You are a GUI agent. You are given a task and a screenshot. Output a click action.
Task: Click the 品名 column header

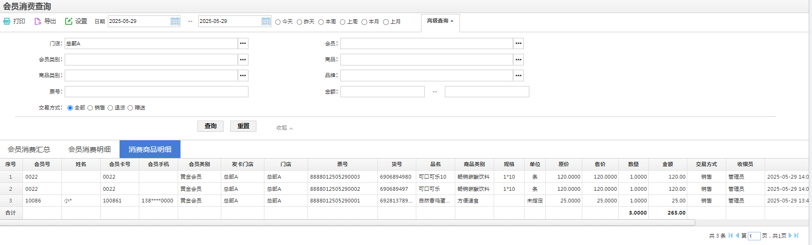coord(436,165)
